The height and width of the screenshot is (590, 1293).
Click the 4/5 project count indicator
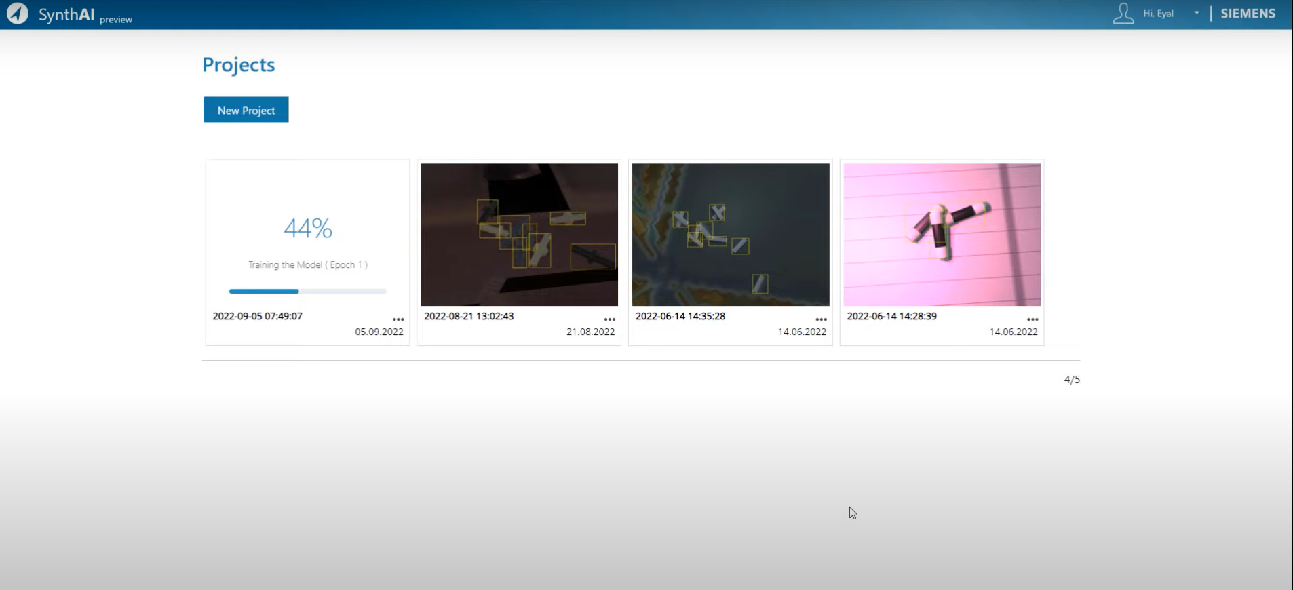click(x=1071, y=380)
